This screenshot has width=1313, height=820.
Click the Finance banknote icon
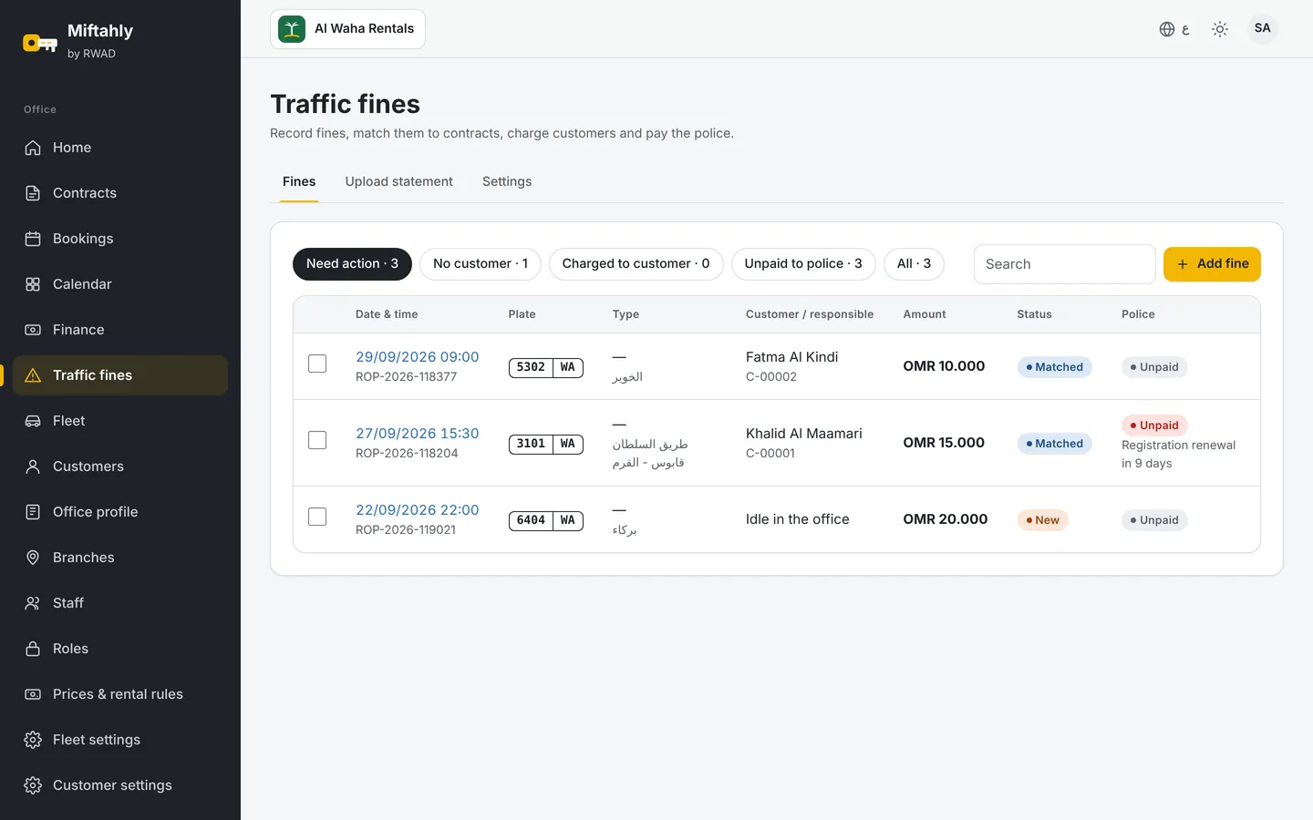click(33, 330)
